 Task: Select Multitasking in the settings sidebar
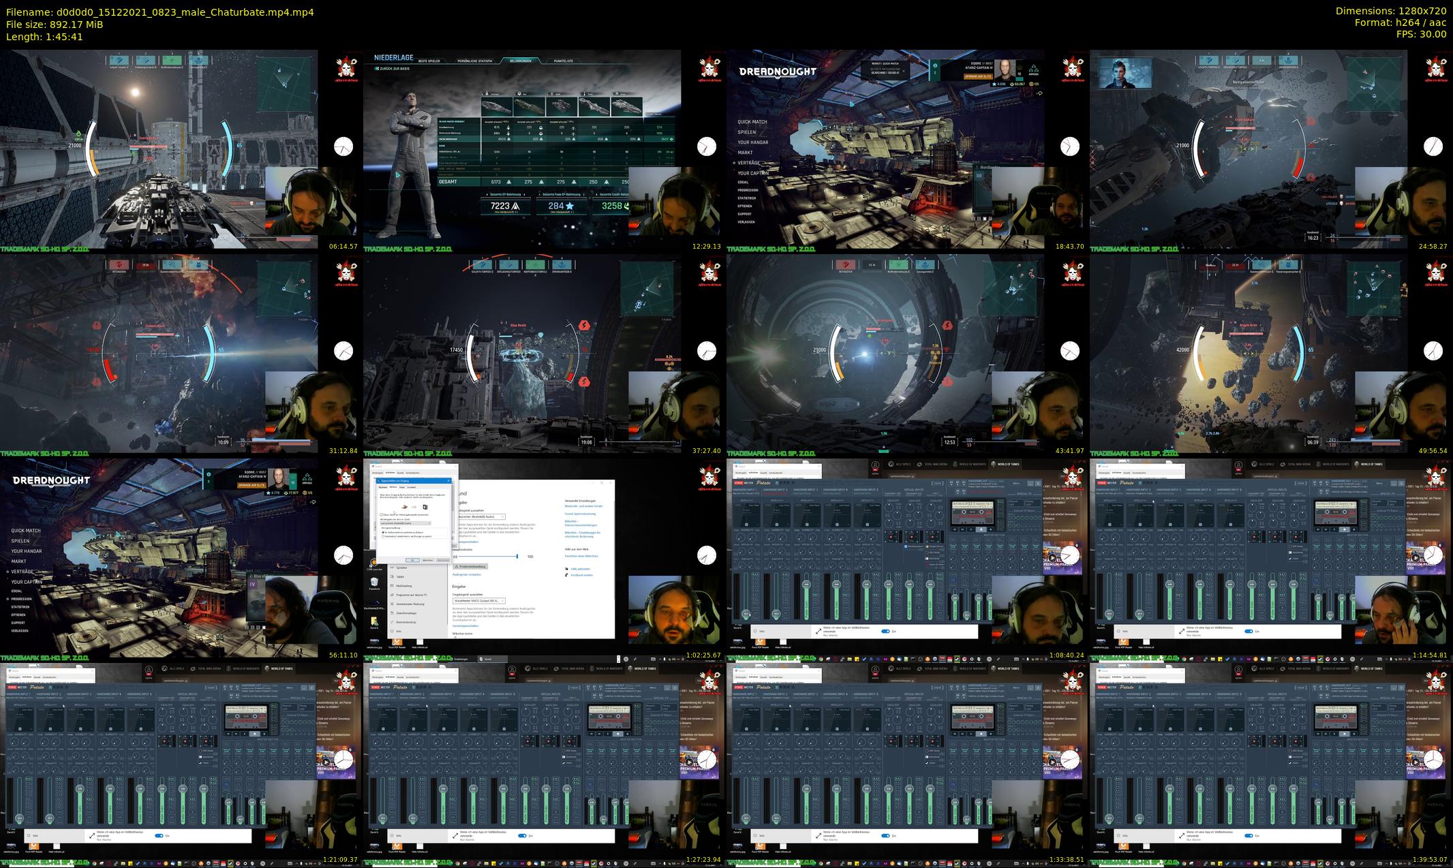[x=404, y=586]
